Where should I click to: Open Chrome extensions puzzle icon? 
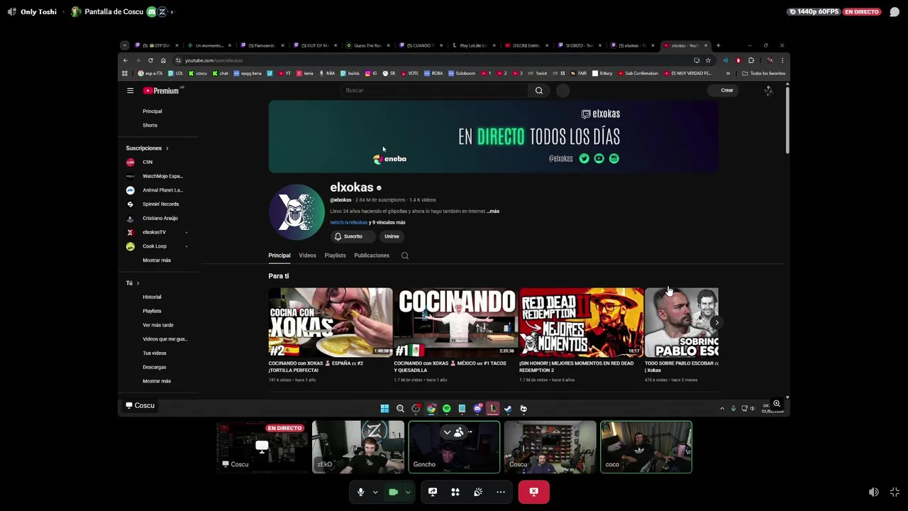(x=751, y=60)
